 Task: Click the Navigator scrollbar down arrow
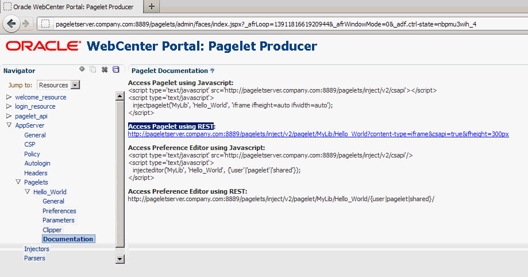[120, 259]
